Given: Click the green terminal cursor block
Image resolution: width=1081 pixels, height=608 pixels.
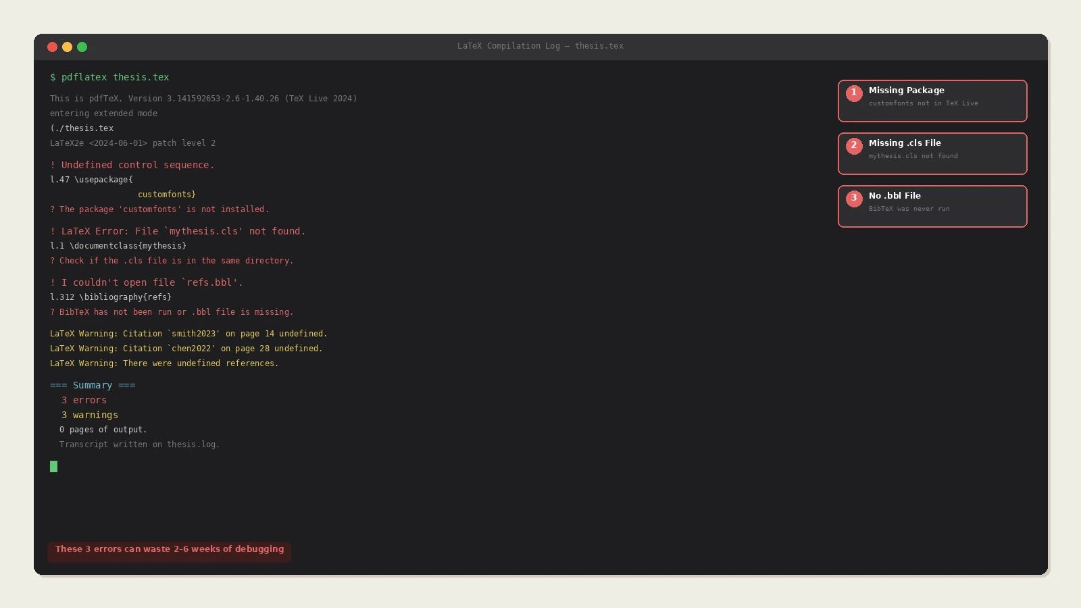Looking at the screenshot, I should tap(53, 466).
